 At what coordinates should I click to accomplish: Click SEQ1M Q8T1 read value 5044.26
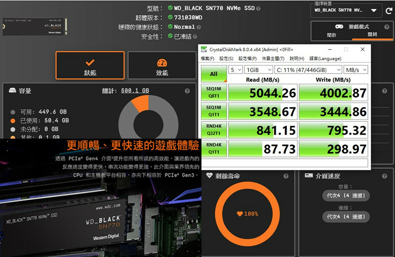263,92
